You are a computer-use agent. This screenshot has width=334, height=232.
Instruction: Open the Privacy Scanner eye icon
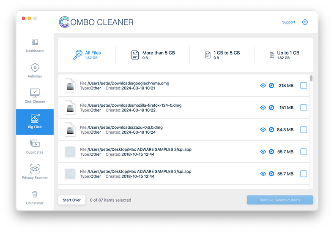coord(35,169)
